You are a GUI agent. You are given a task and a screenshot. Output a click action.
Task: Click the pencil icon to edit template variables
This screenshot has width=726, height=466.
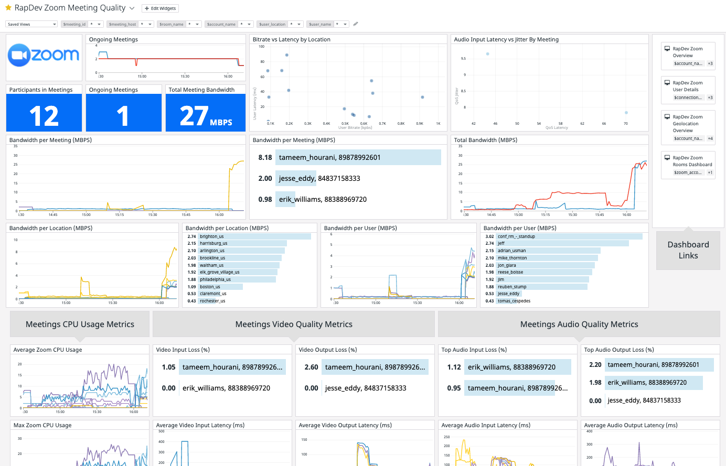coord(356,24)
